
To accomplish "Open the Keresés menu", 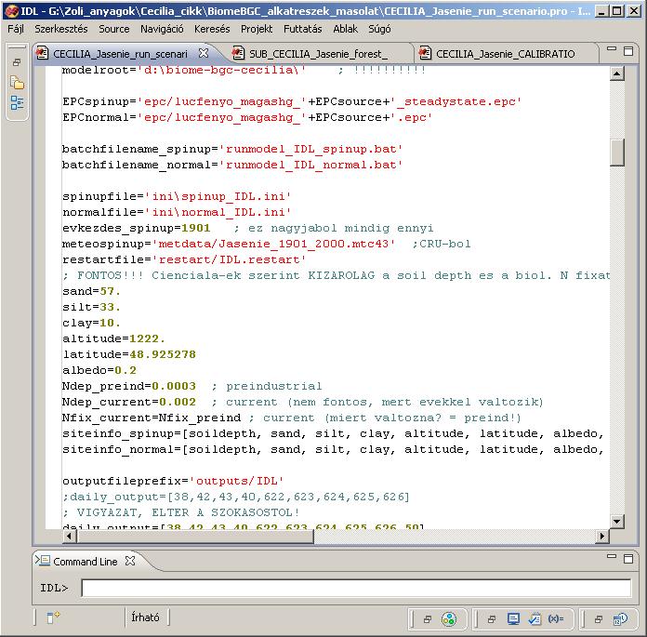I will pos(212,29).
